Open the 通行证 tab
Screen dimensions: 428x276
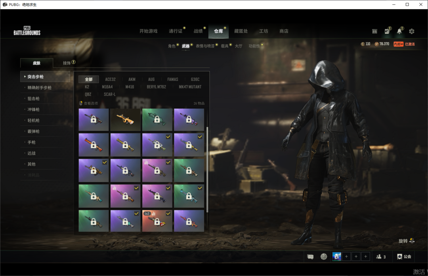[176, 31]
